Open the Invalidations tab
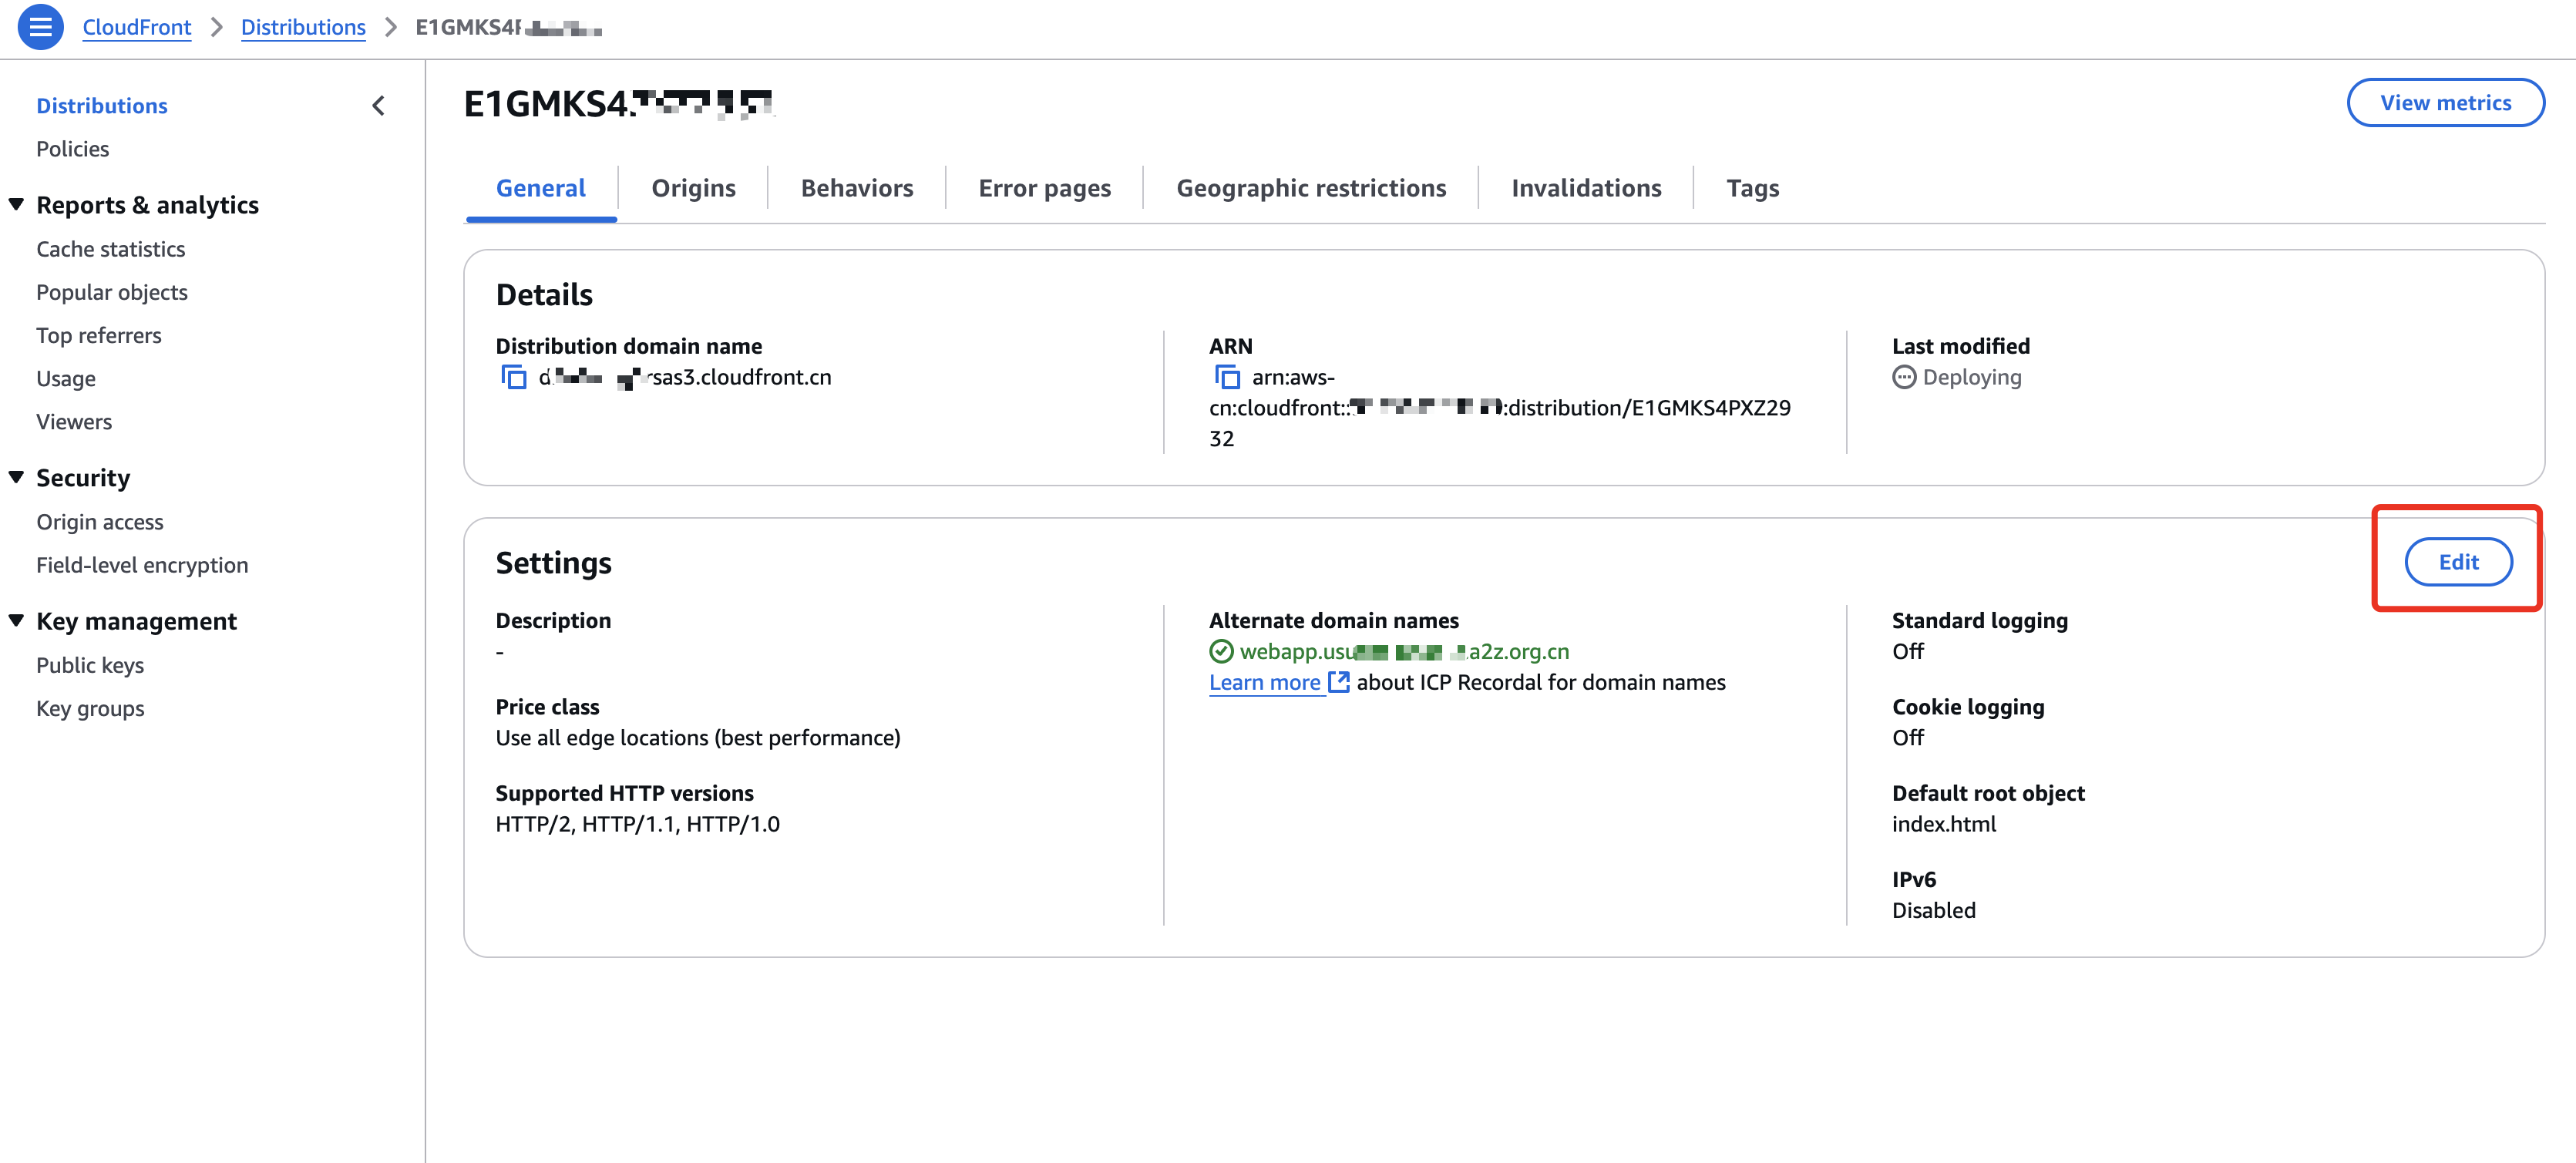 pos(1586,188)
